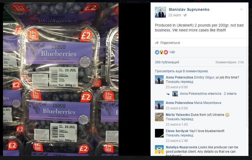Click Stanislav Suprunenko's profile picture
The image size is (252, 160).
point(160,12)
